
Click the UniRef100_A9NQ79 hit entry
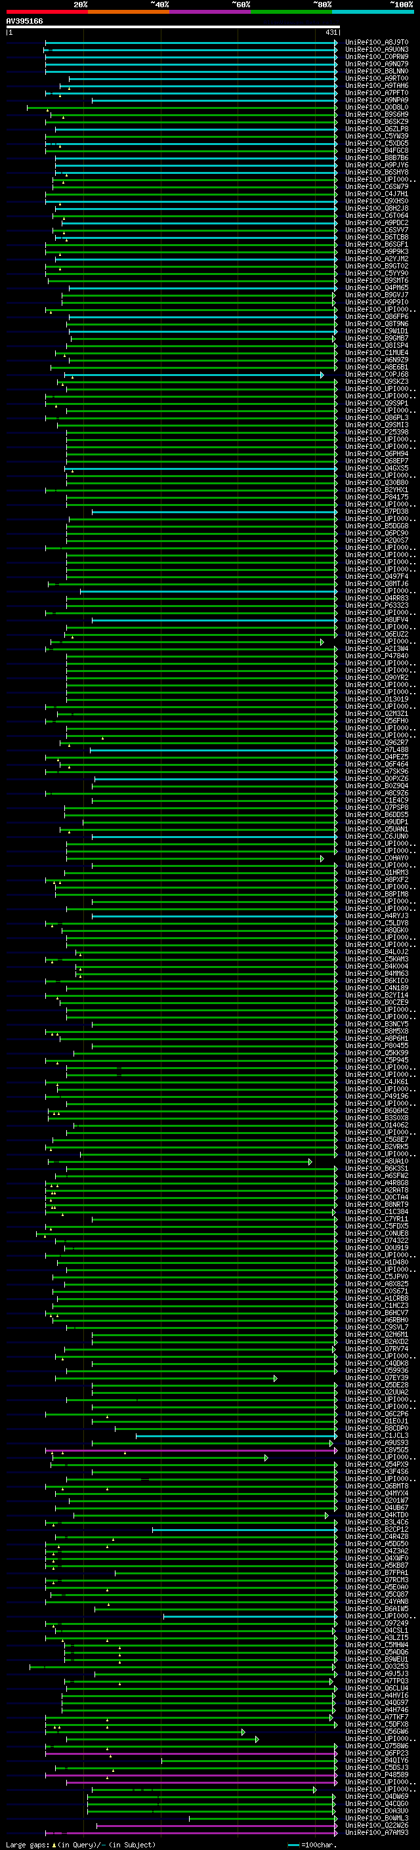(x=376, y=64)
